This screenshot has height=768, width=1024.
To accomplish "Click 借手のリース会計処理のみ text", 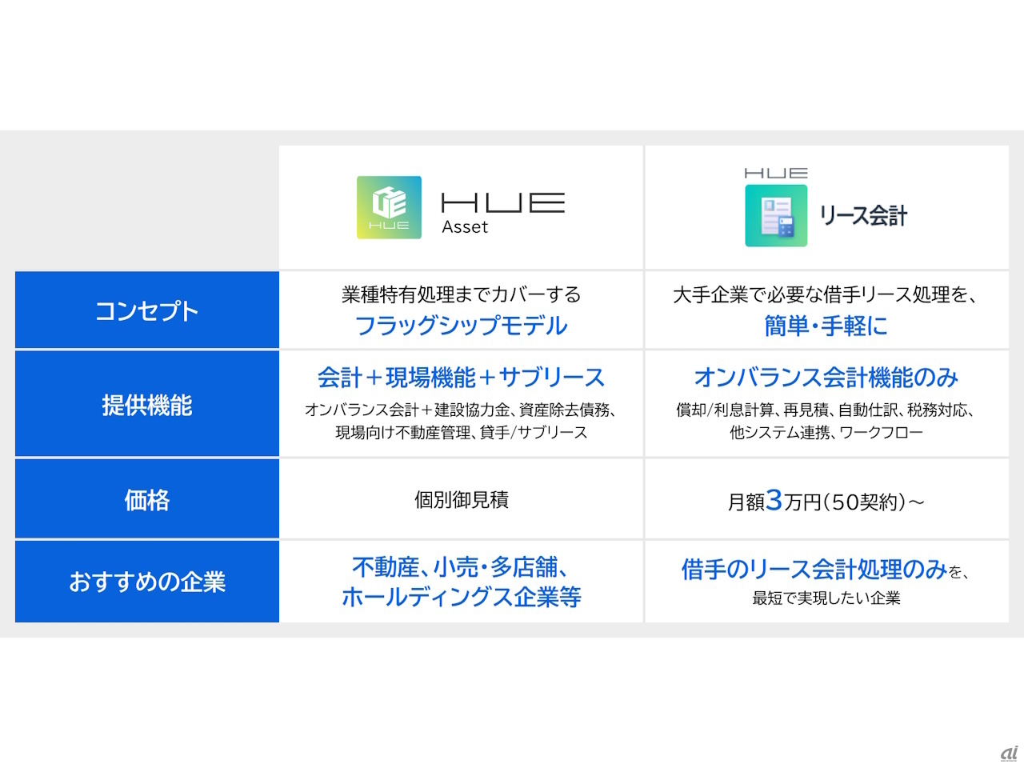I will click(814, 569).
